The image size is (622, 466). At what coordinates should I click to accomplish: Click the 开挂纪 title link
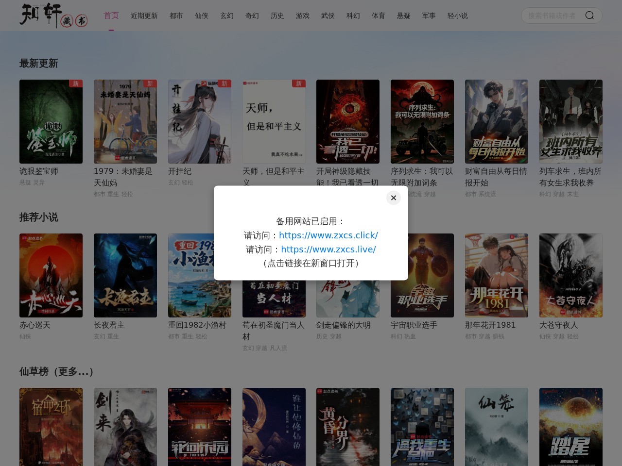point(180,171)
